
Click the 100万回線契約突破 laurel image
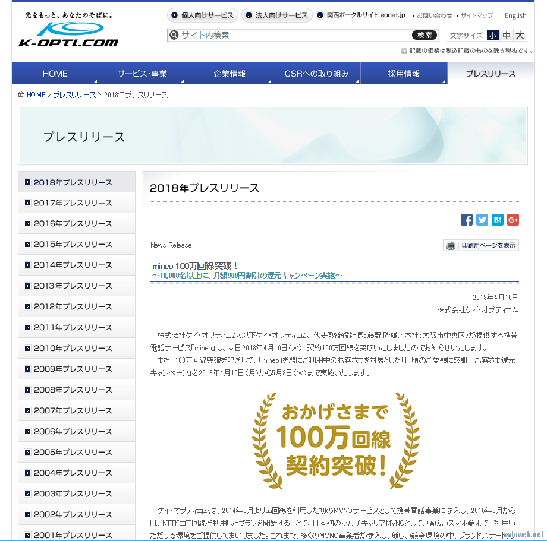335,441
